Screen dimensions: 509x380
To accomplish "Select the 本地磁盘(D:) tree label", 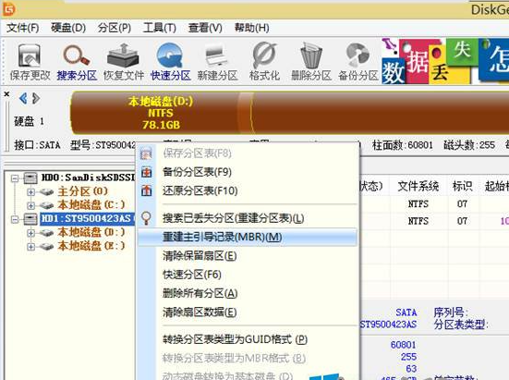I will point(91,232).
